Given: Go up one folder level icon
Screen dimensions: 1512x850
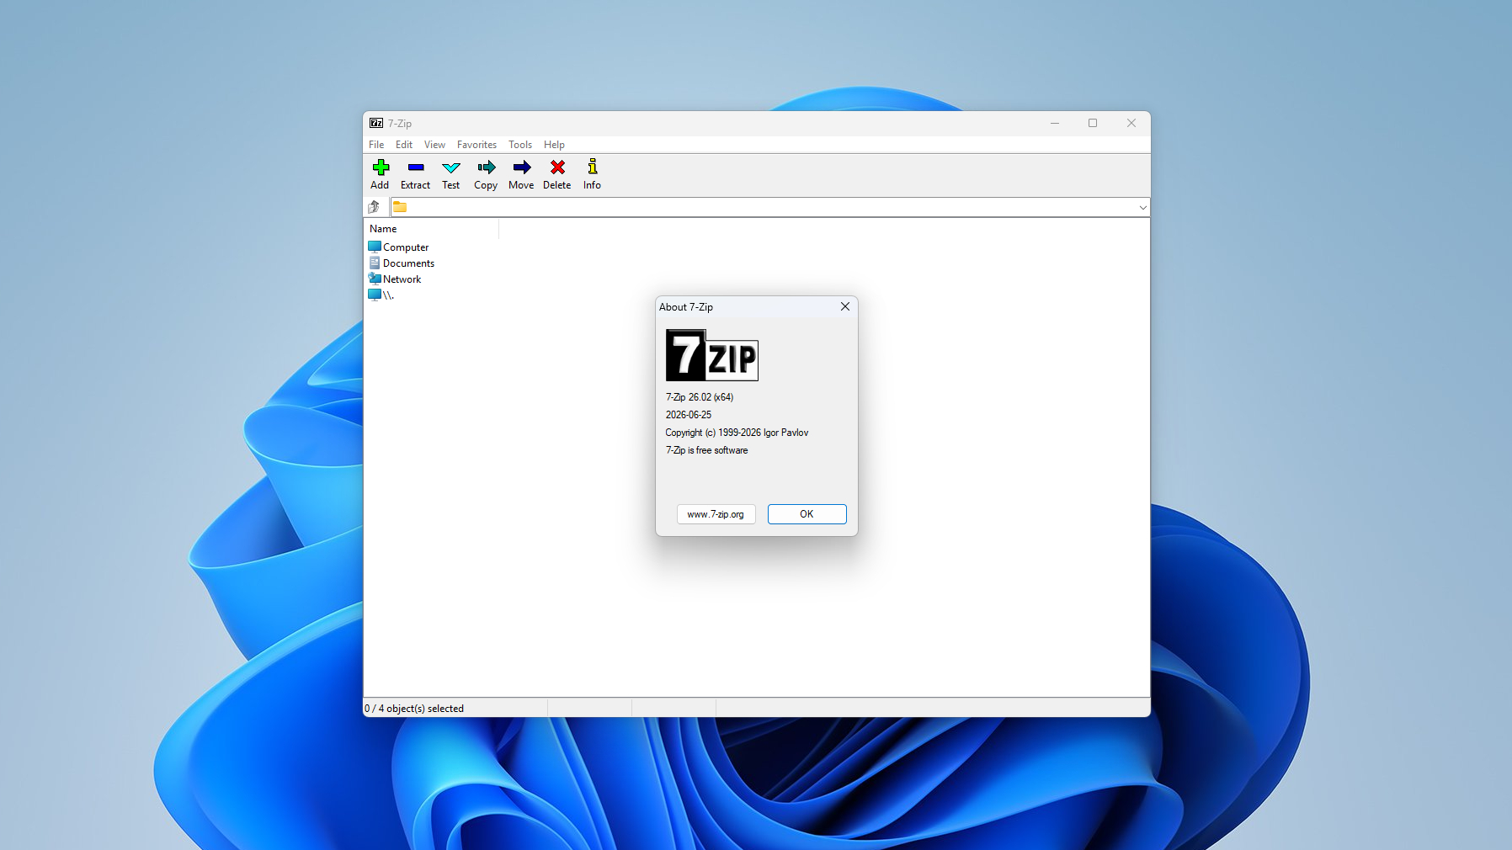Looking at the screenshot, I should tap(374, 206).
